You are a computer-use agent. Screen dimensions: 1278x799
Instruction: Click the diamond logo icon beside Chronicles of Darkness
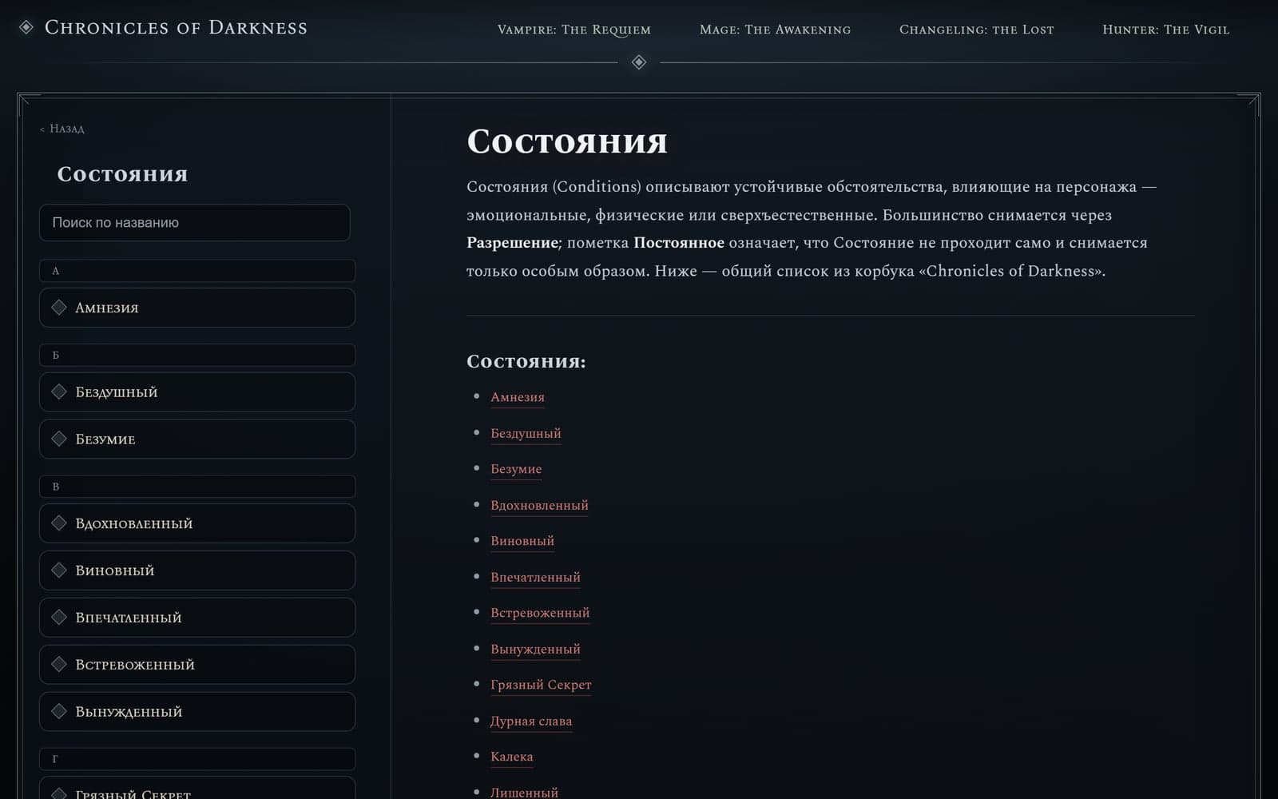point(26,28)
